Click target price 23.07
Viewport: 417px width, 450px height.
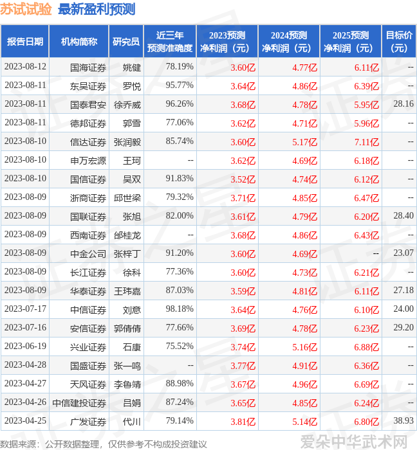pos(403,253)
